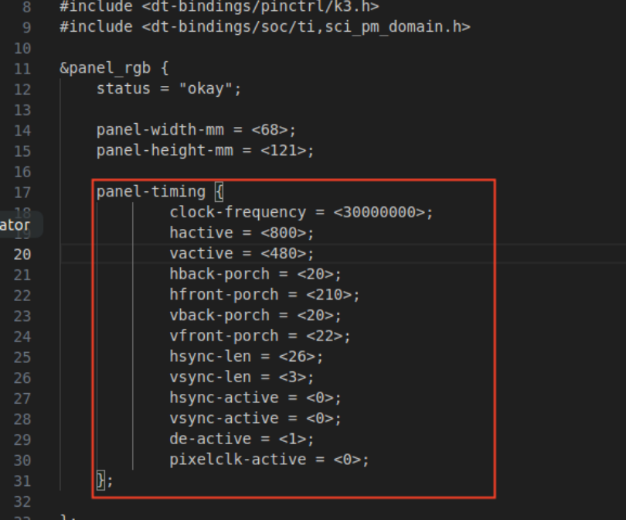Click the pixelclk-active property name
The width and height of the screenshot is (626, 520).
[x=238, y=460]
